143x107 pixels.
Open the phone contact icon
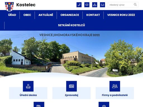79,5
